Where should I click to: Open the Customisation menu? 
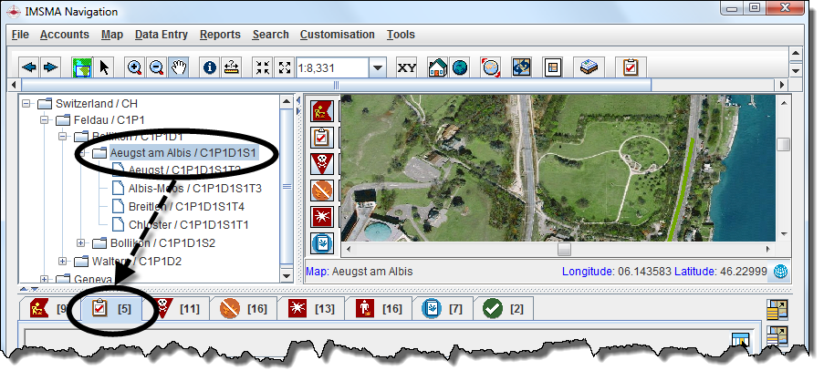pos(337,35)
